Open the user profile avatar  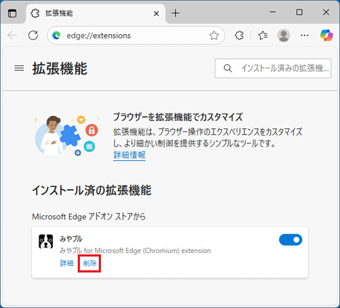coord(283,36)
